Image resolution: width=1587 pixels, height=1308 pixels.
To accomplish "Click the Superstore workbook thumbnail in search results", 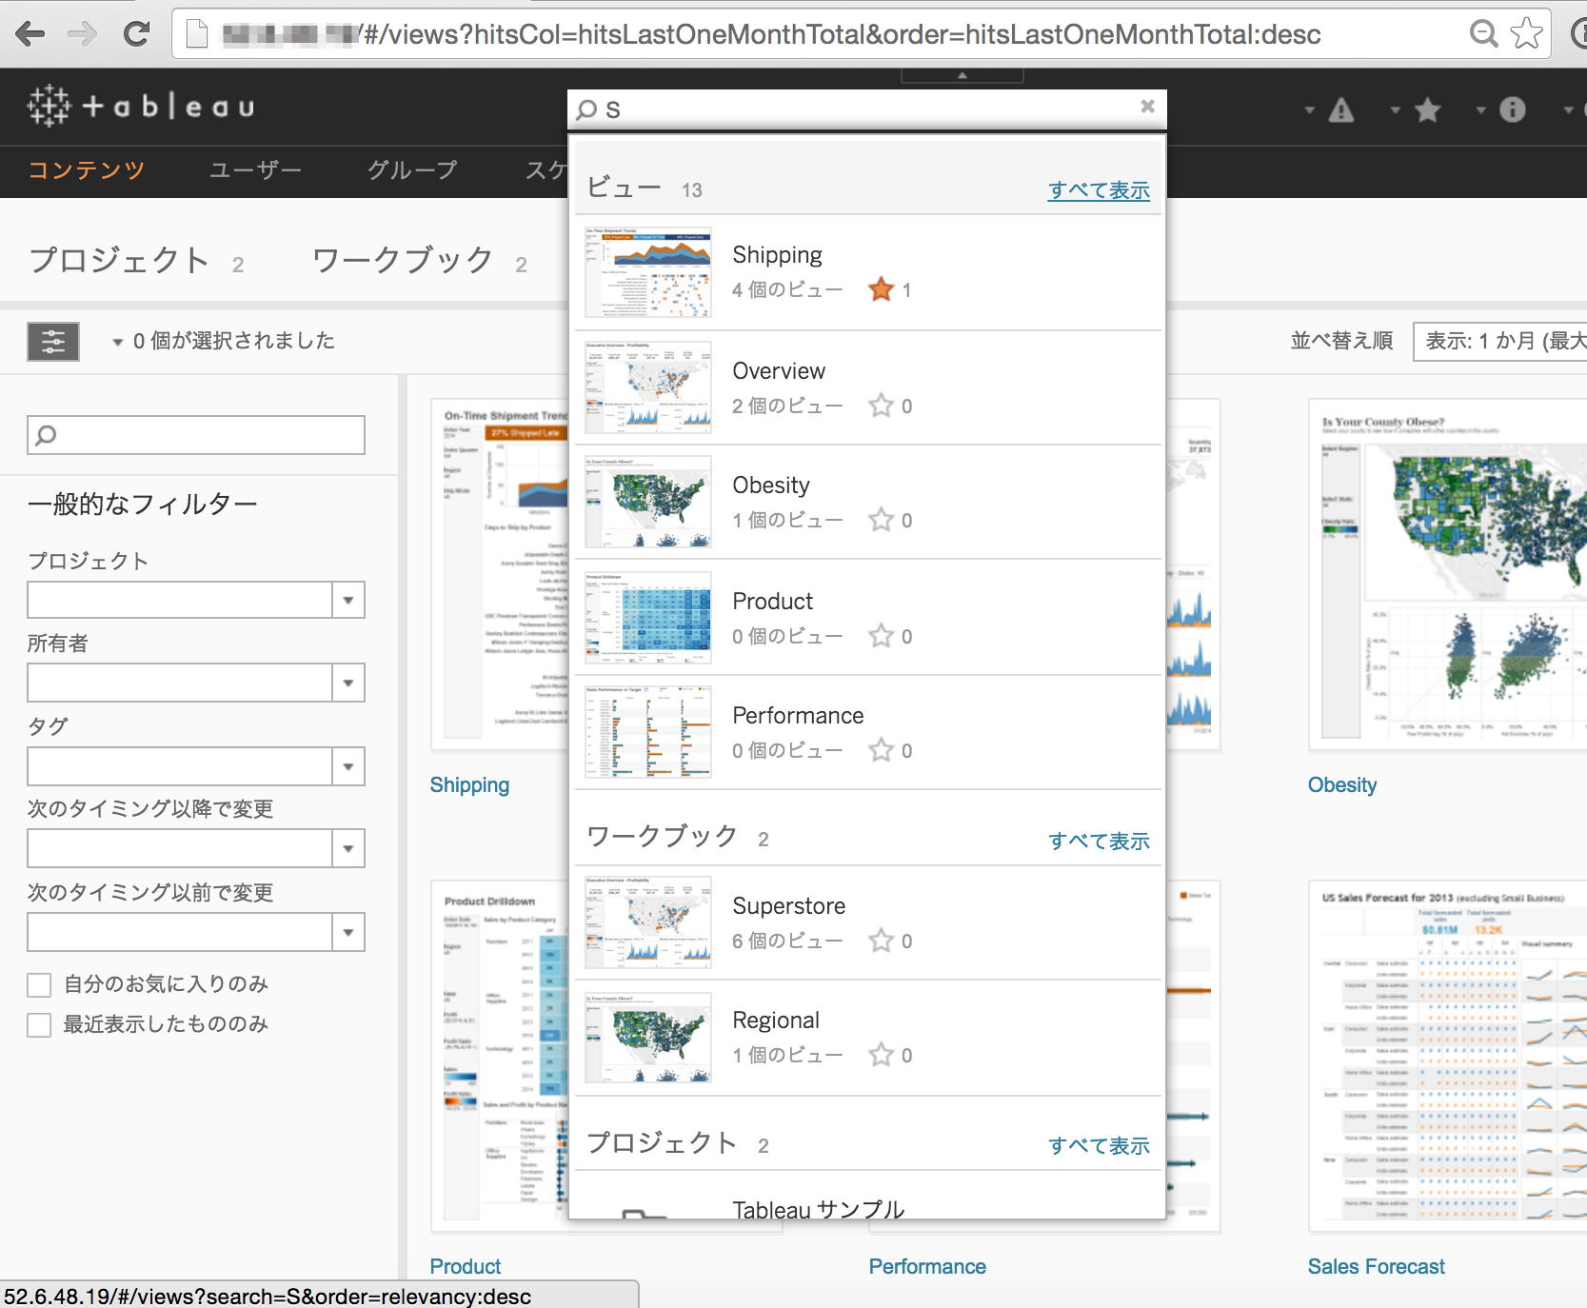I will point(647,922).
